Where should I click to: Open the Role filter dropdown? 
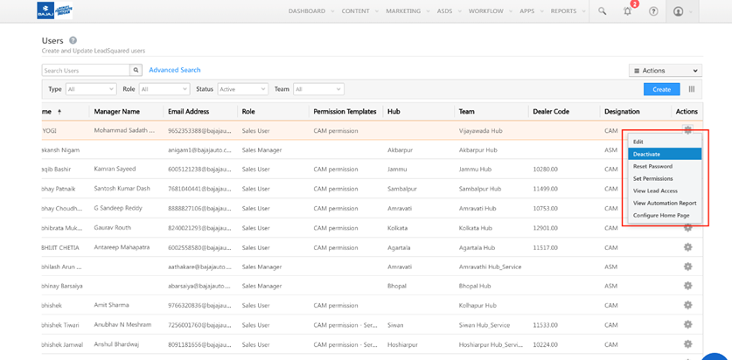164,89
